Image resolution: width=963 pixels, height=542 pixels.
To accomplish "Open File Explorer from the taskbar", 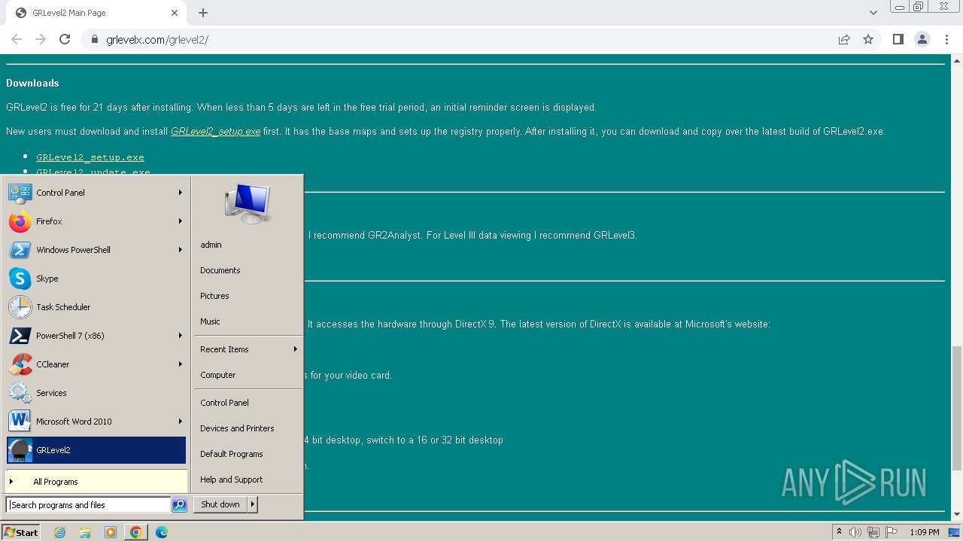I will click(x=85, y=532).
